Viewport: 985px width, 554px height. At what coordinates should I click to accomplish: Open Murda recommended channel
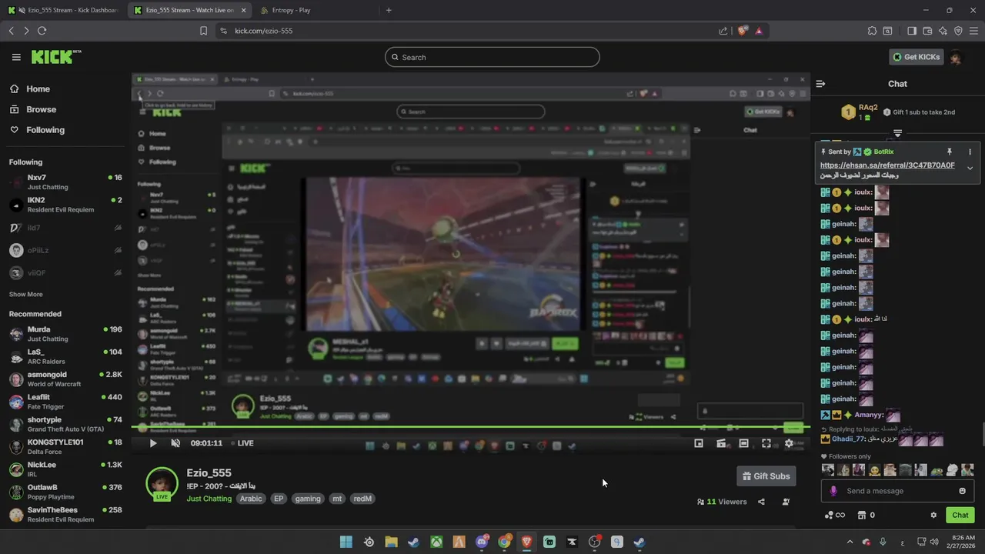(x=66, y=334)
